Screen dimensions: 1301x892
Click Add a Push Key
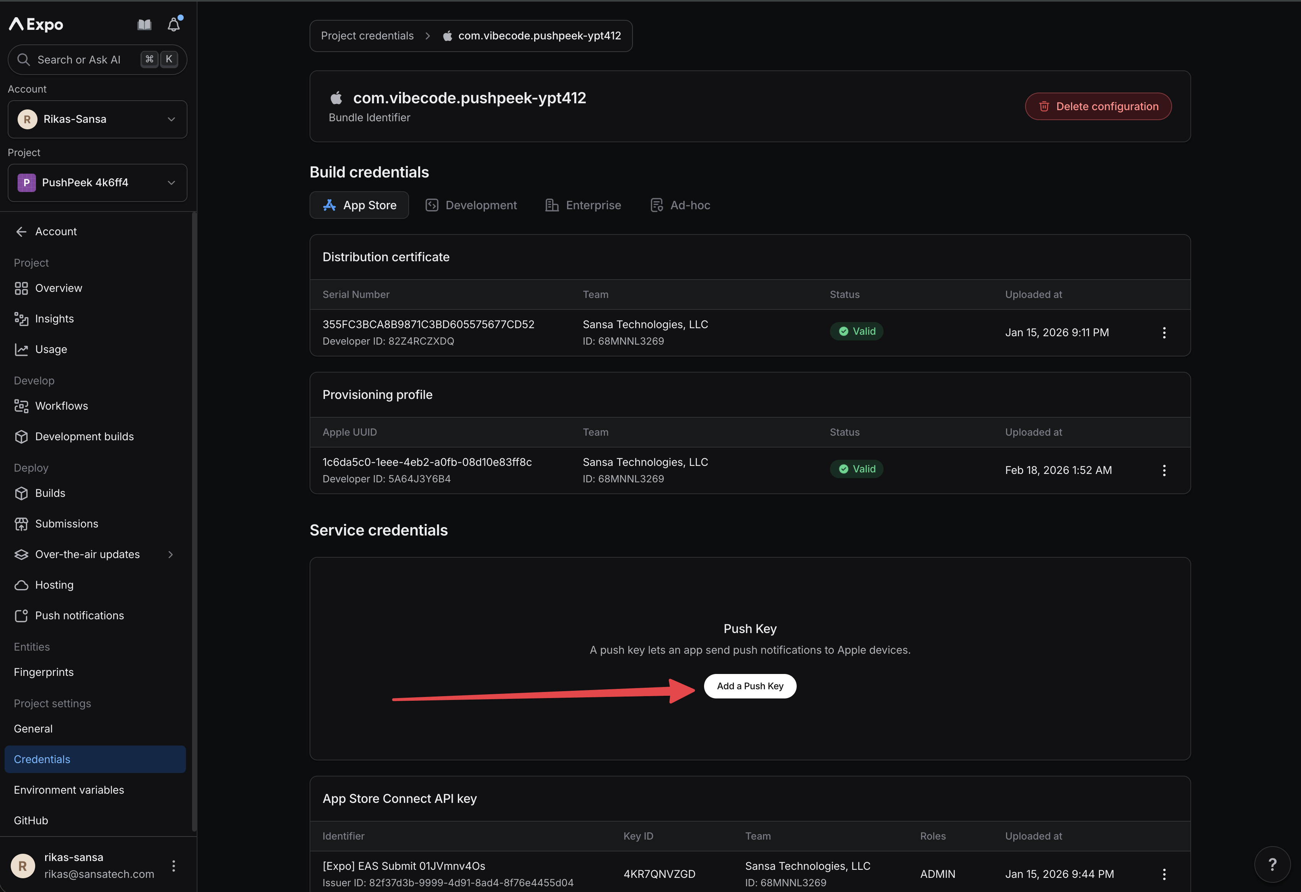click(750, 685)
